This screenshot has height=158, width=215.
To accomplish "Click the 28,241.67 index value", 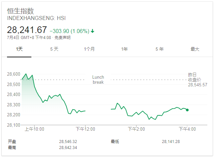I will (x=27, y=30).
